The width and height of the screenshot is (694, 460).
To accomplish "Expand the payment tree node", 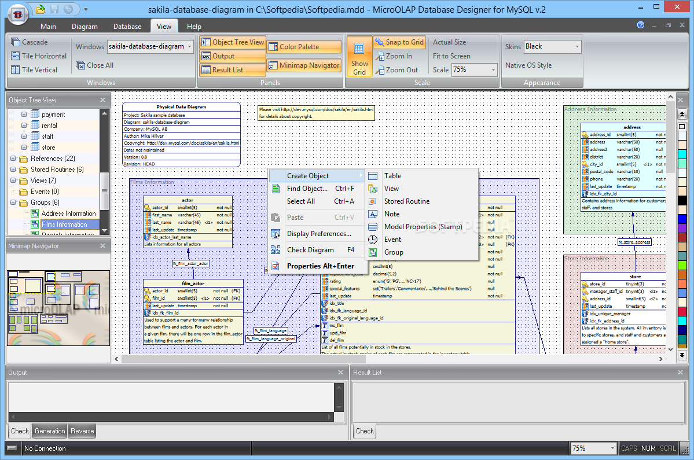I will (x=24, y=115).
